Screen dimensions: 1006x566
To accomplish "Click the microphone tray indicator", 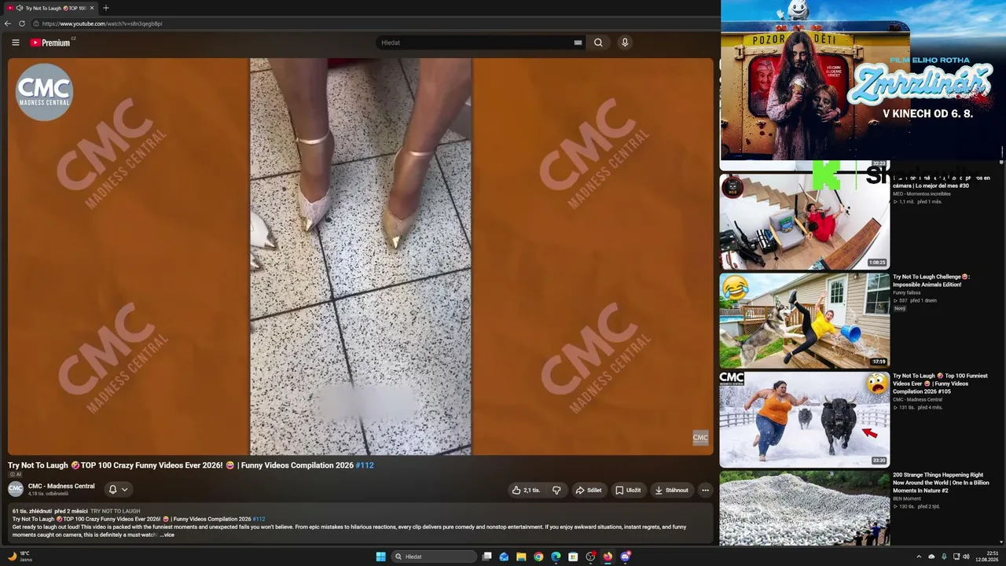I will [944, 557].
